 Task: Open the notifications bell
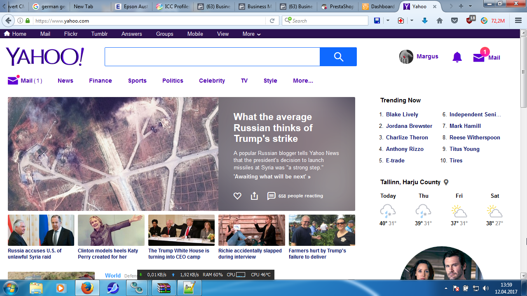pyautogui.click(x=457, y=57)
